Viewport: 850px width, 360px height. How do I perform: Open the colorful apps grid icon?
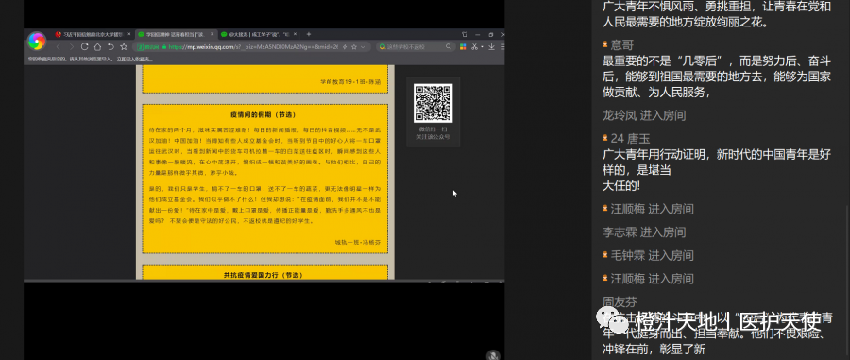pyautogui.click(x=463, y=47)
